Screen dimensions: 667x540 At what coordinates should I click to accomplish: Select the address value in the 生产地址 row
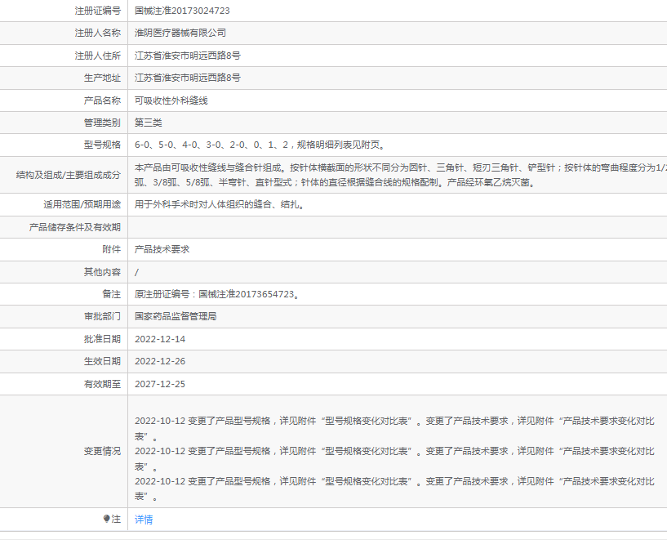(188, 78)
